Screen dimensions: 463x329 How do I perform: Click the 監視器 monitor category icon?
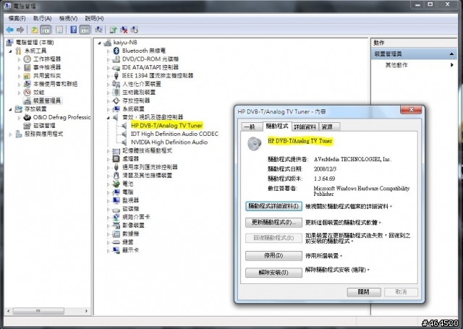(116, 200)
